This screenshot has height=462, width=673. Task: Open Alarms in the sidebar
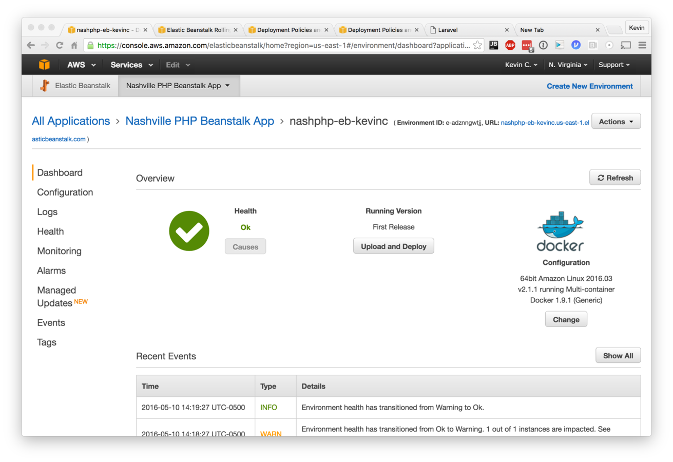[51, 270]
